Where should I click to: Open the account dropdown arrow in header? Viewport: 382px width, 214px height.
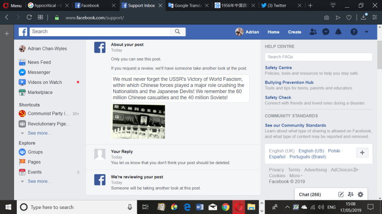(367, 32)
